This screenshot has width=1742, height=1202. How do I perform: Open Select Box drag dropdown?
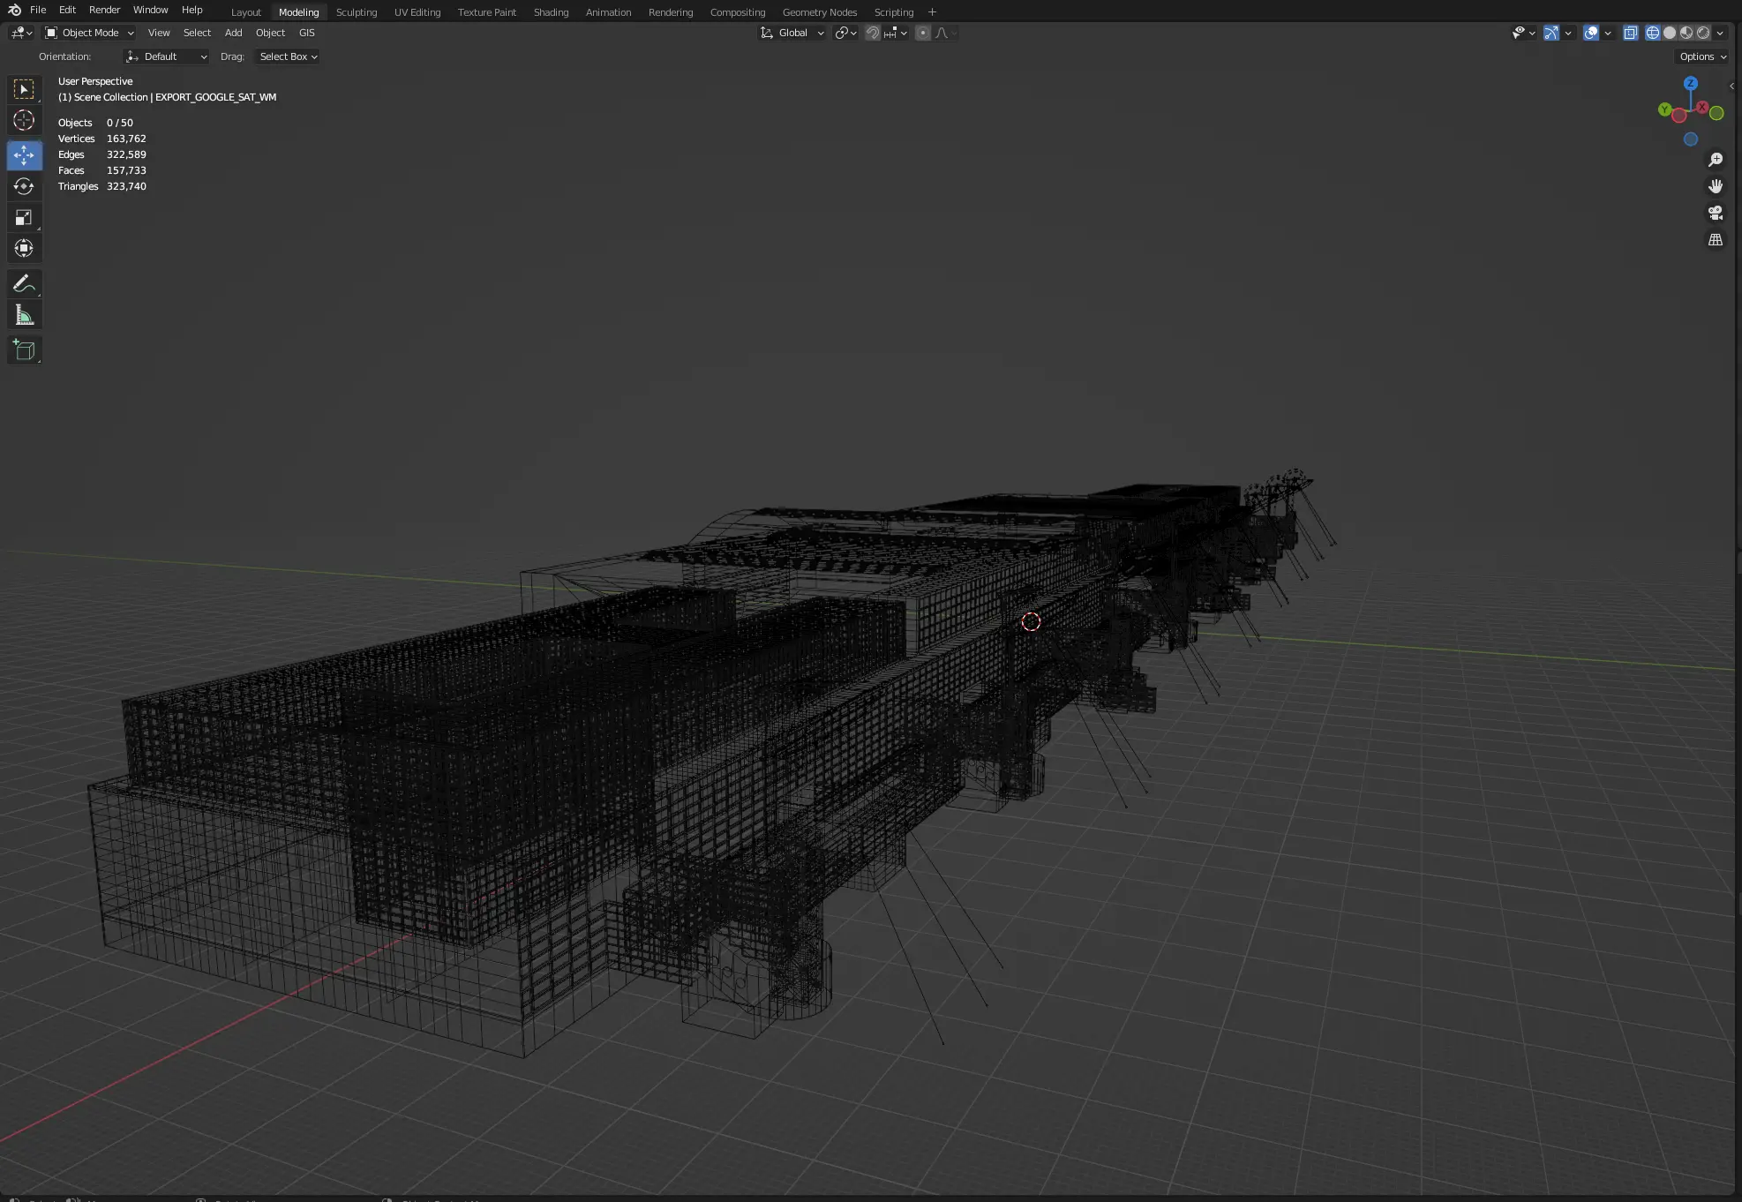(x=288, y=56)
